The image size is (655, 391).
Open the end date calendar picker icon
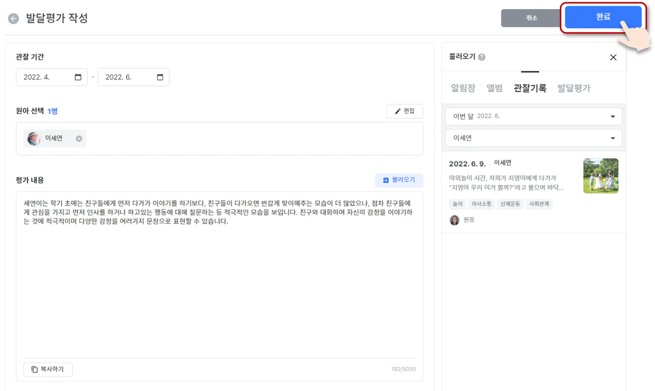[160, 77]
